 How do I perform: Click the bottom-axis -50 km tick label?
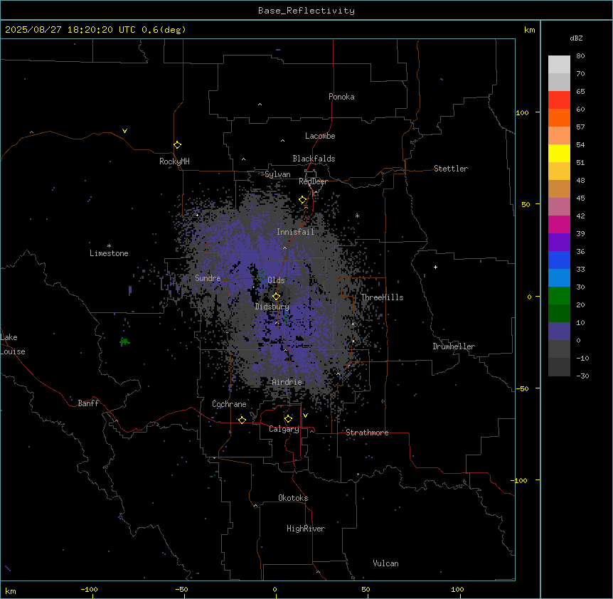click(181, 589)
